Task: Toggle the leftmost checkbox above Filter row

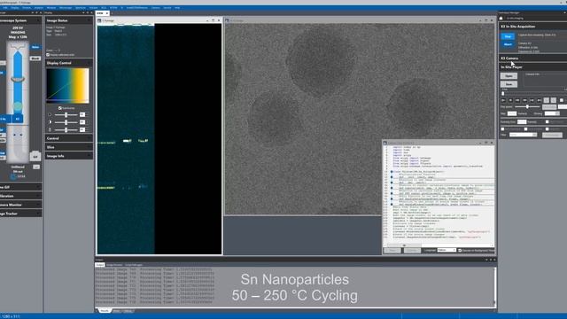Action: (502, 128)
